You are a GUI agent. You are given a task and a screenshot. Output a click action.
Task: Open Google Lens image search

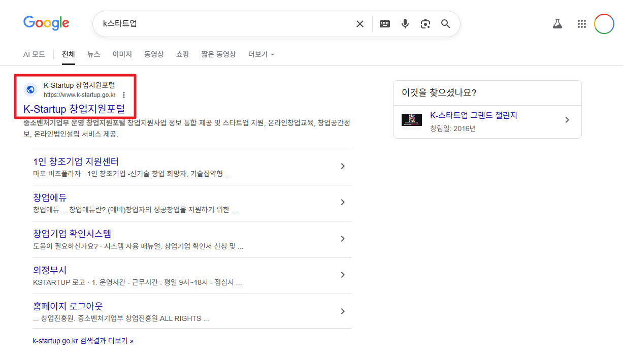click(425, 23)
